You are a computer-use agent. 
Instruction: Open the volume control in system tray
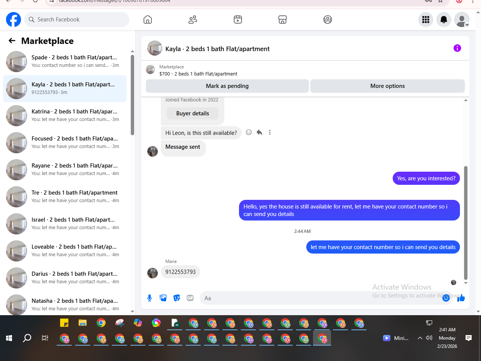(x=429, y=338)
